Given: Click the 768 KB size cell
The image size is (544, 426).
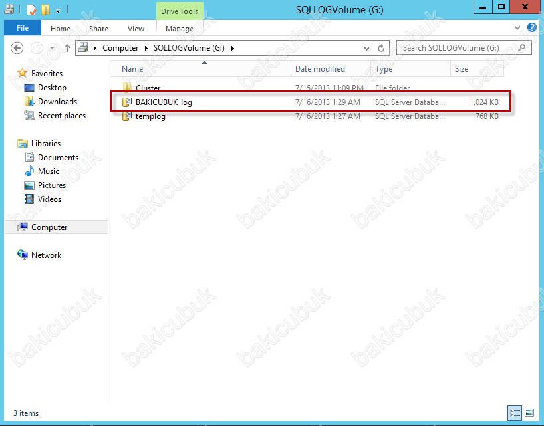Looking at the screenshot, I should point(487,116).
